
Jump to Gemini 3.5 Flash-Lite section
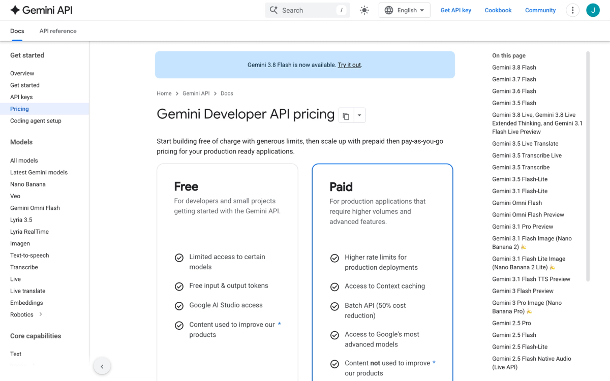click(520, 179)
